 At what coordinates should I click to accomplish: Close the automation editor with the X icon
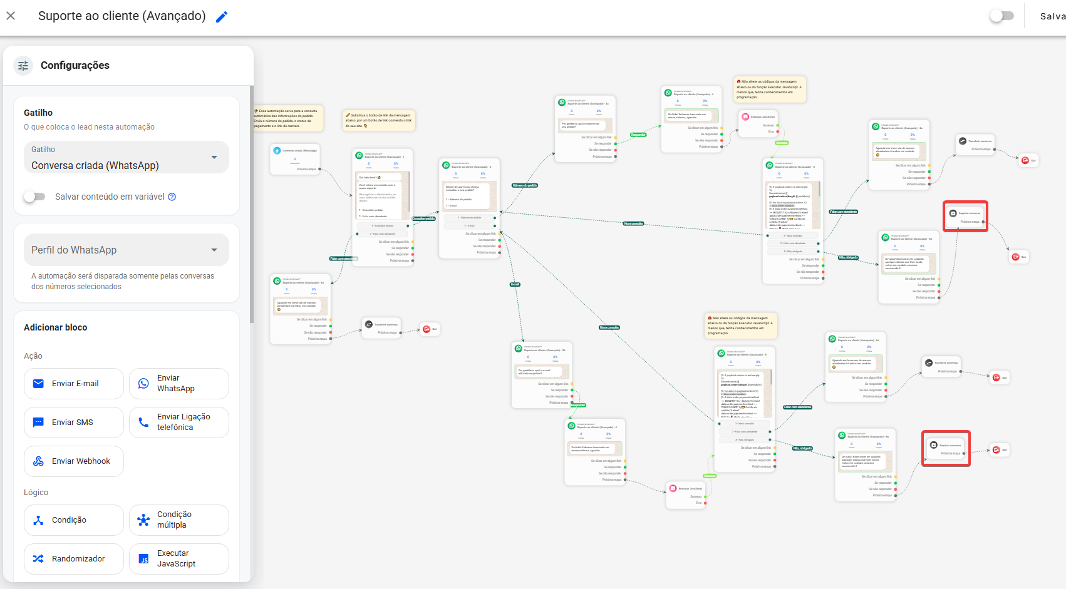(x=11, y=16)
